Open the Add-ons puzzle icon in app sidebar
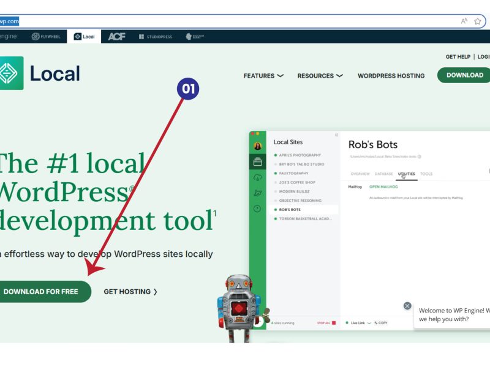 click(x=257, y=193)
